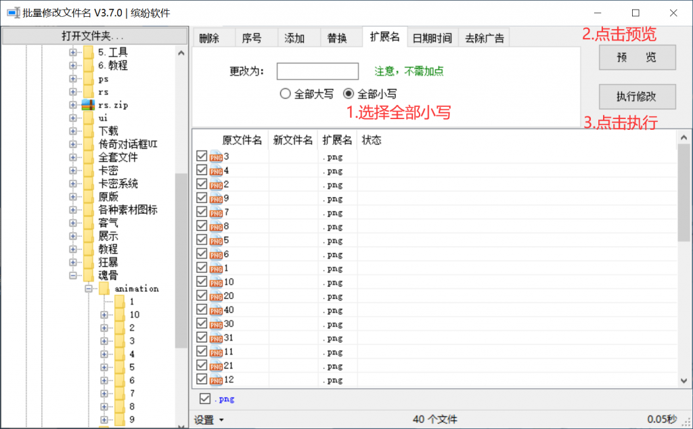Click the PNG file icon for file 30
Viewport: 693px width, 429px height.
(216, 324)
